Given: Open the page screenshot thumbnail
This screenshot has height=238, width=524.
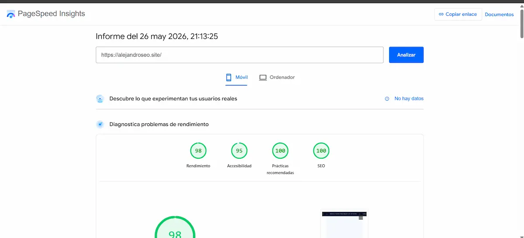Looking at the screenshot, I should 344,224.
